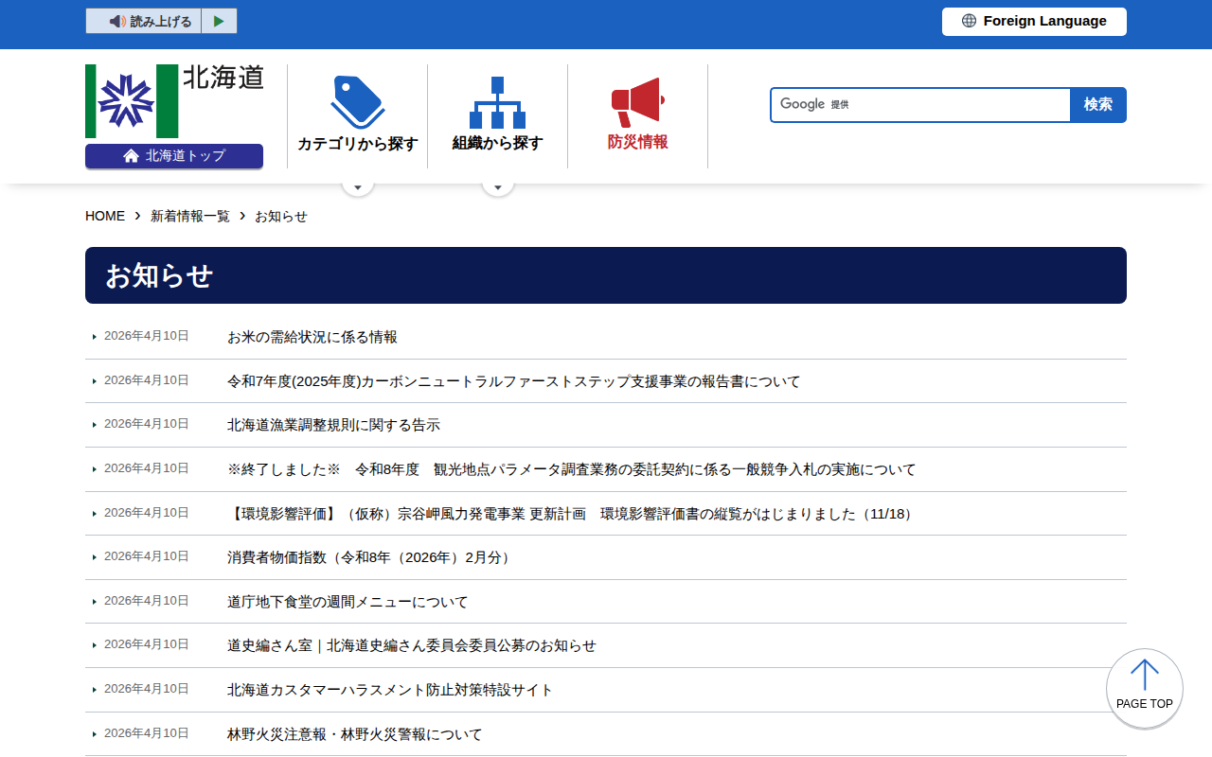Open the カーボンニュートラルファーストステップ支援事業 report link
1212x757 pixels.
pyautogui.click(x=514, y=381)
